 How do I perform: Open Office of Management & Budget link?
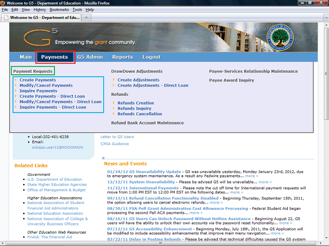click(x=56, y=190)
